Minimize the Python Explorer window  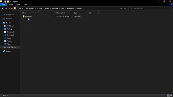[158, 1]
